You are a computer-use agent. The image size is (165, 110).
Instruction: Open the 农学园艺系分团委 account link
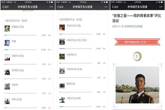click(133, 26)
